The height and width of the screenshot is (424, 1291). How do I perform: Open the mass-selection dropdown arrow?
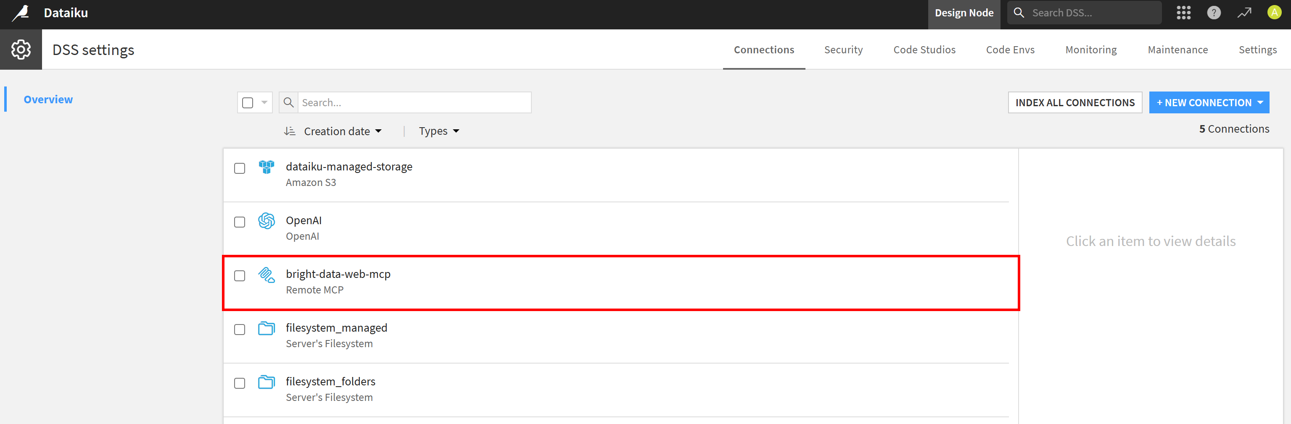pyautogui.click(x=264, y=102)
